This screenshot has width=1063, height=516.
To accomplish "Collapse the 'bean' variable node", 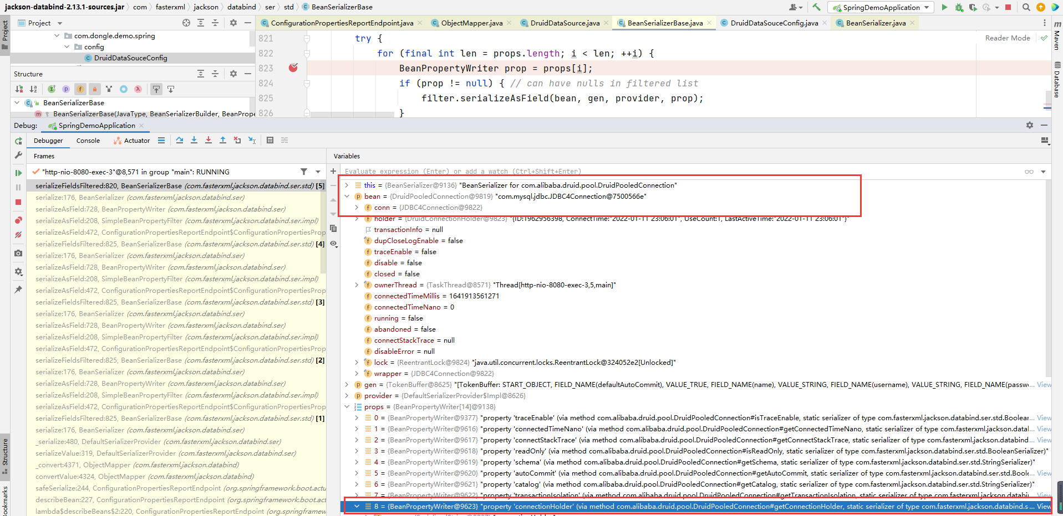I will (347, 196).
